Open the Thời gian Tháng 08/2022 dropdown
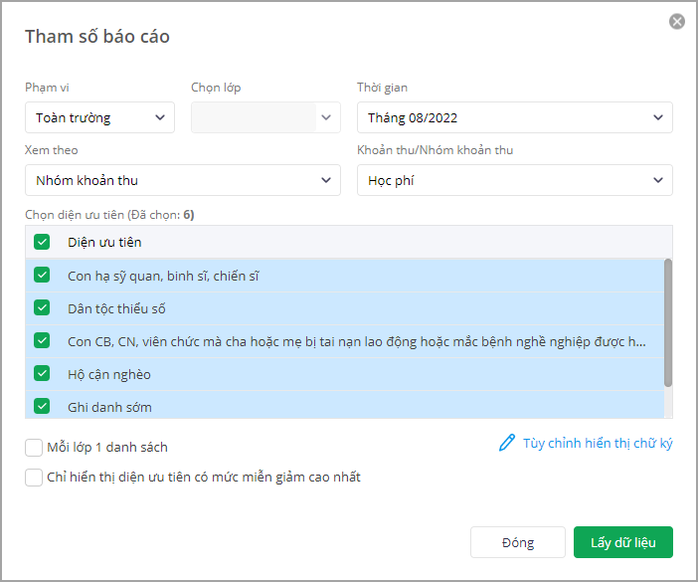Image resolution: width=698 pixels, height=582 pixels. [515, 117]
